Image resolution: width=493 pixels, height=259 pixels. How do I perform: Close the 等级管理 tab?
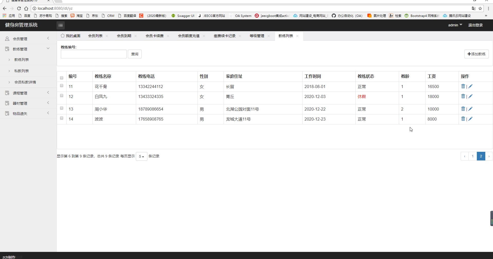269,36
